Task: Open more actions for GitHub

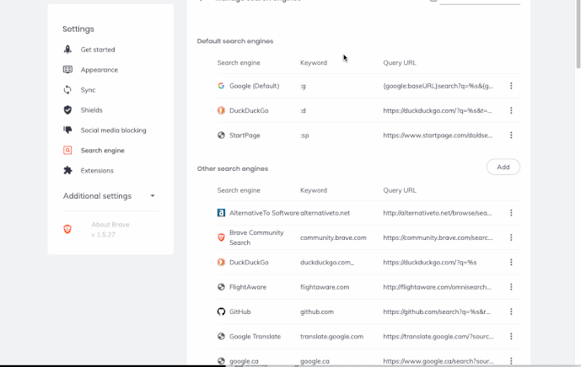Action: pos(511,311)
